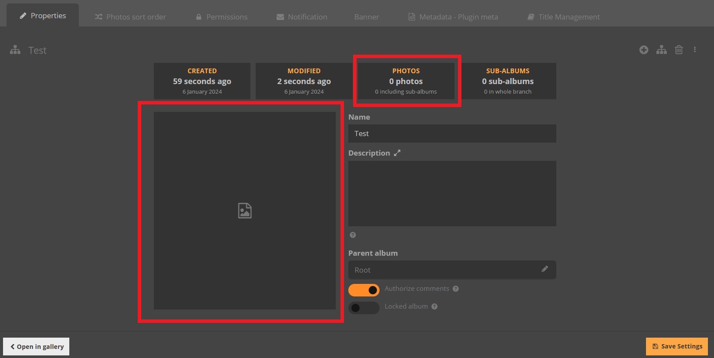Enable the Locked album toggle
The height and width of the screenshot is (358, 714).
[x=364, y=308]
